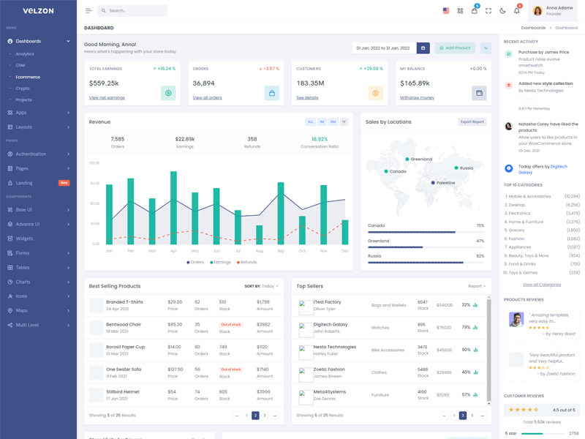Click the hamburger menu icon
Image resolution: width=585 pixels, height=439 pixels.
point(88,11)
